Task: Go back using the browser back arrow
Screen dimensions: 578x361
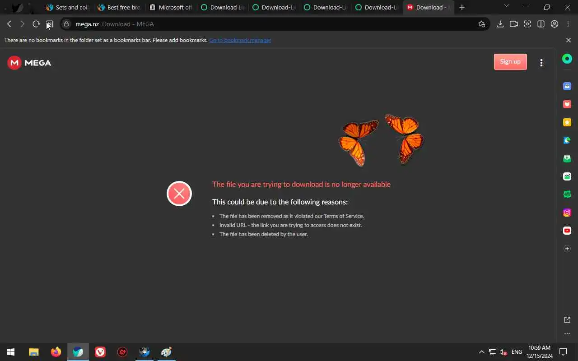Action: coord(9,24)
